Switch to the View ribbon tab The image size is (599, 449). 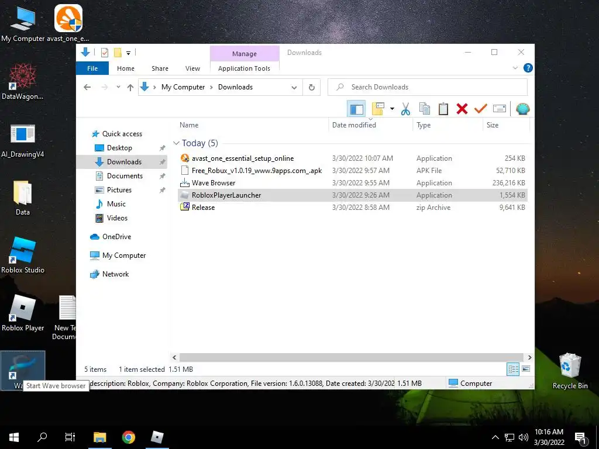click(x=192, y=68)
